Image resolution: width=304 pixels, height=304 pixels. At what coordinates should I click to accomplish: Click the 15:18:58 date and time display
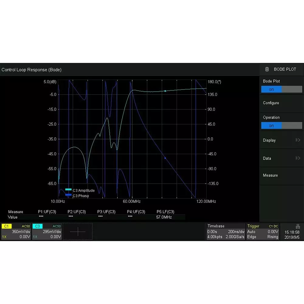pos(292,235)
